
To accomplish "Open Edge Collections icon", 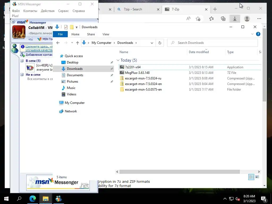I will pos(223,19).
